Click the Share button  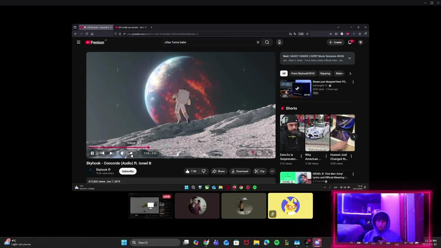click(218, 171)
